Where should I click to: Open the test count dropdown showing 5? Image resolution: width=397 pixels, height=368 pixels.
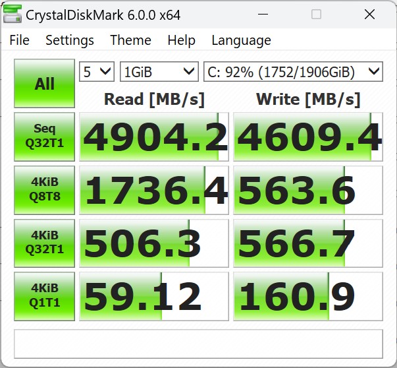point(97,71)
